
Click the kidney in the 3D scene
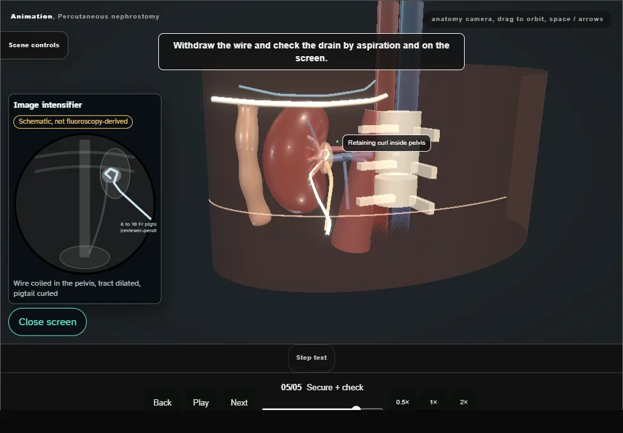[292, 159]
